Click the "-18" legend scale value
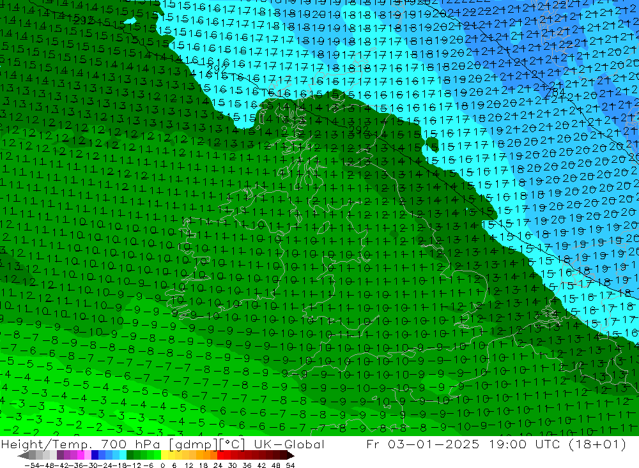Screen dimensions: 639x468 119,465
